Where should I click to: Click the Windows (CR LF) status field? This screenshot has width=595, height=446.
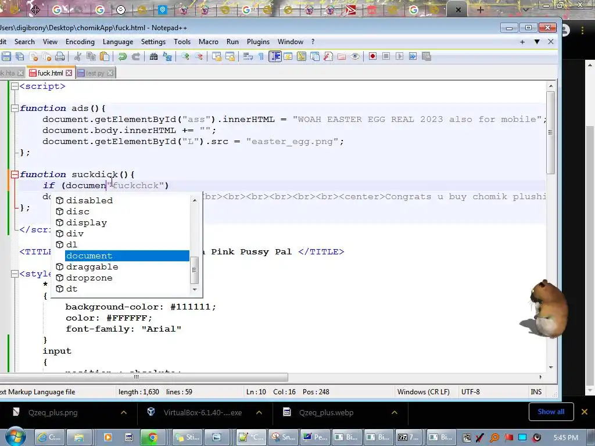[424, 392]
